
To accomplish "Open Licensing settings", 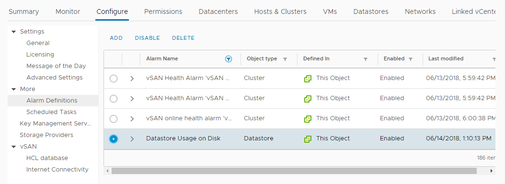I will pos(40,55).
